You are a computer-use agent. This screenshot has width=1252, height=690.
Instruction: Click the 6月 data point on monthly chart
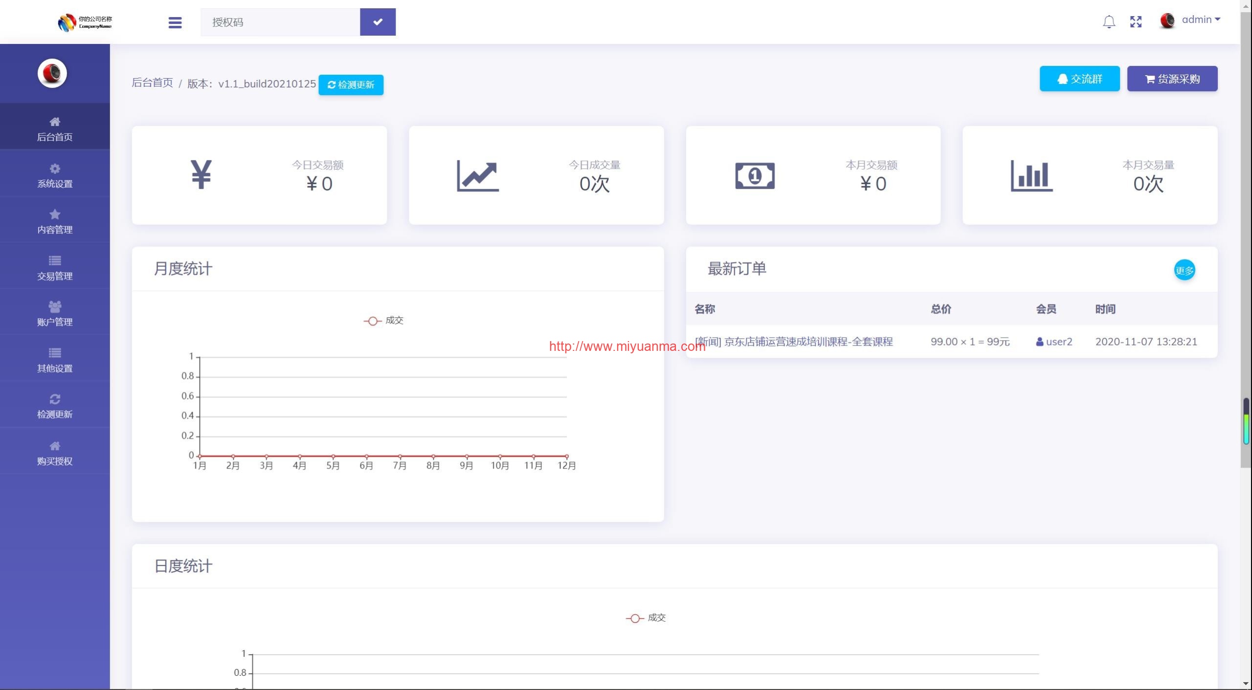click(366, 456)
